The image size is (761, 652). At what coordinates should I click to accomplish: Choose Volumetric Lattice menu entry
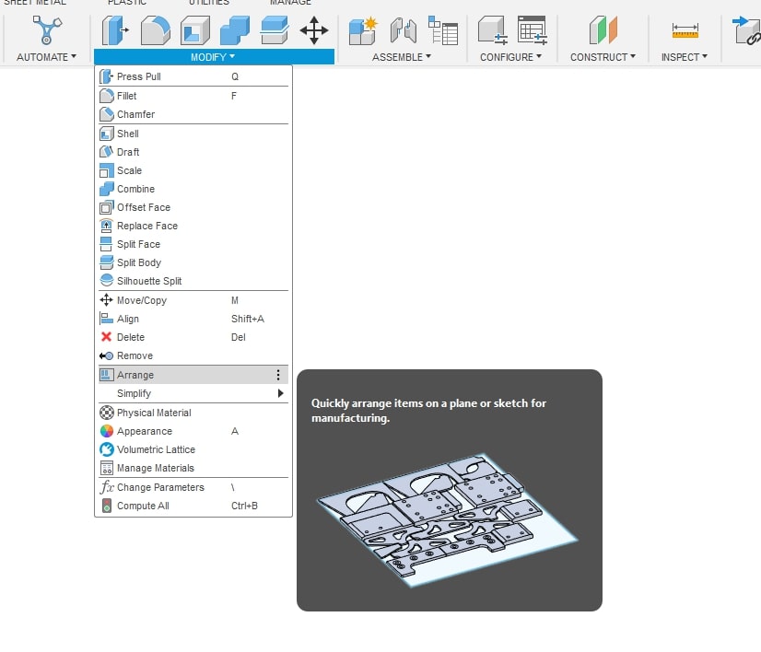pyautogui.click(x=193, y=449)
